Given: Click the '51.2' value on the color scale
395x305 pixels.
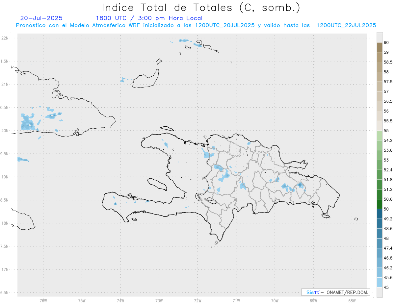Looking at the screenshot, I should point(388,190).
